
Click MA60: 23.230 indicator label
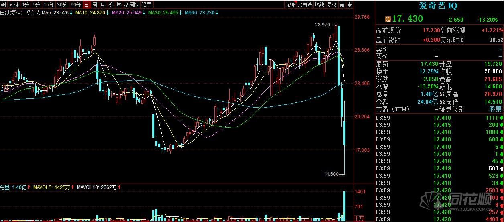(199, 13)
